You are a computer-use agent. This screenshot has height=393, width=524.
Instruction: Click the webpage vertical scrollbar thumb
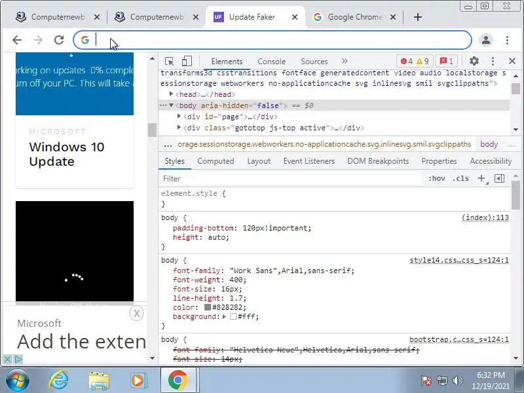coord(152,130)
